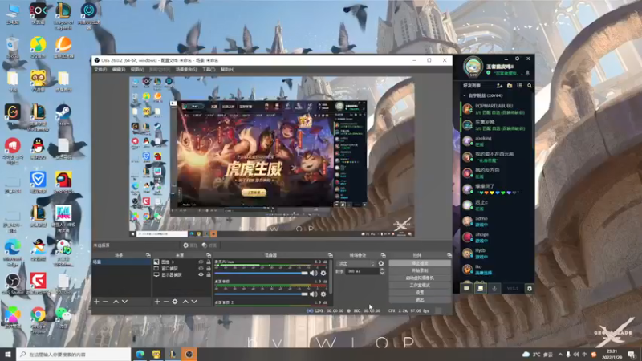Pop out the Audio Mixer dock panel
This screenshot has width=642, height=361.
pos(330,255)
